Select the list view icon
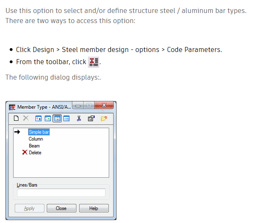Image resolution: width=267 pixels, height=223 pixels. point(57,119)
